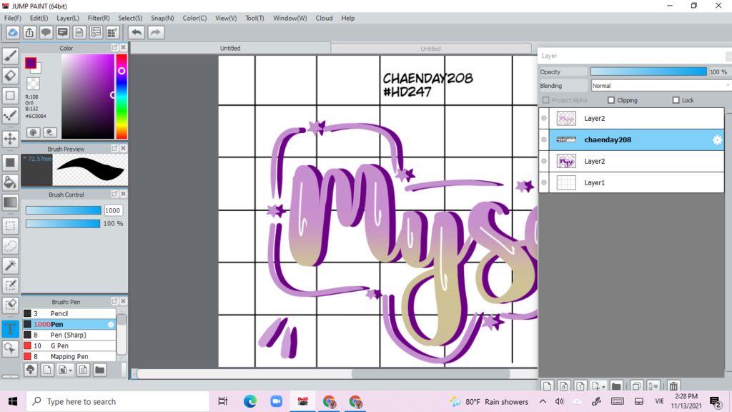Click the export/share toolbar icon
The width and height of the screenshot is (732, 412).
(29, 32)
